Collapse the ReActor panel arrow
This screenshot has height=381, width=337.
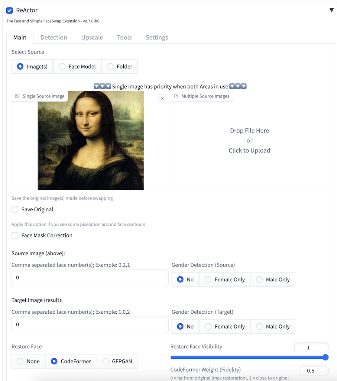[x=331, y=10]
